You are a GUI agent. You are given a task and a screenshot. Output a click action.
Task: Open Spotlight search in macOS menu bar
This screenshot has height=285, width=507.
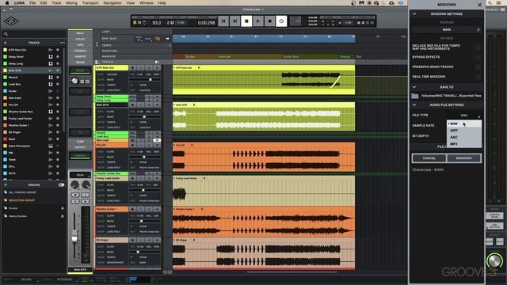point(490,3)
